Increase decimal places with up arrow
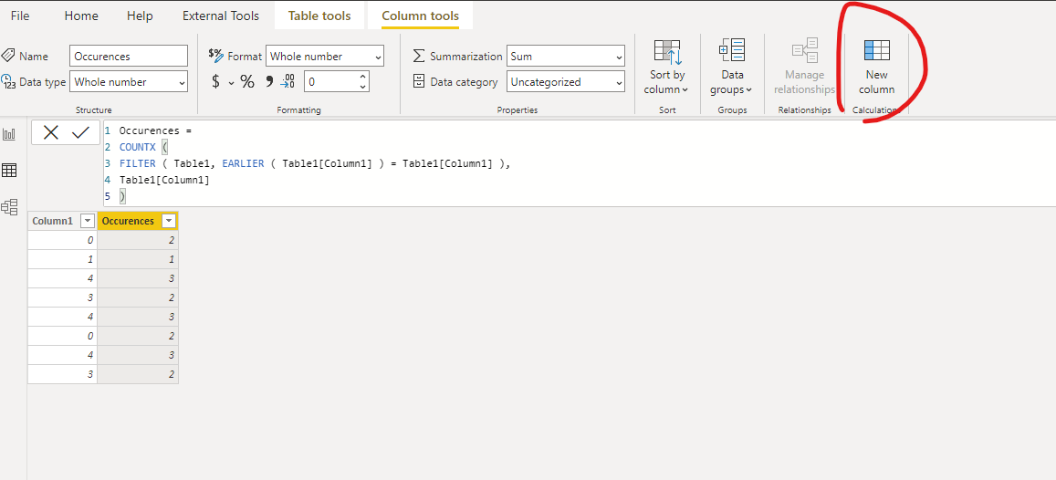Image resolution: width=1056 pixels, height=480 pixels. pyautogui.click(x=363, y=77)
